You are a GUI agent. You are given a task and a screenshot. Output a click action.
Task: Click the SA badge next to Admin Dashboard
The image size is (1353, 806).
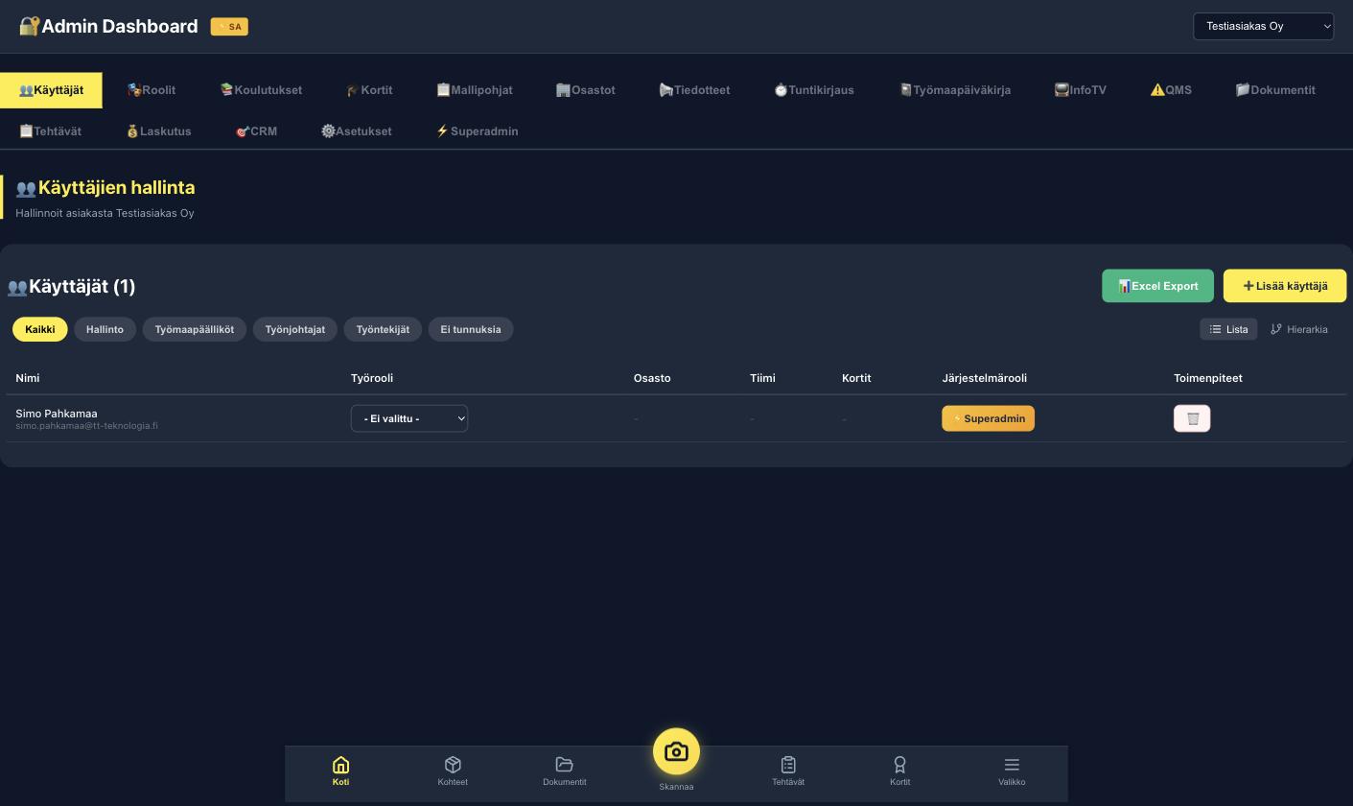coord(229,27)
